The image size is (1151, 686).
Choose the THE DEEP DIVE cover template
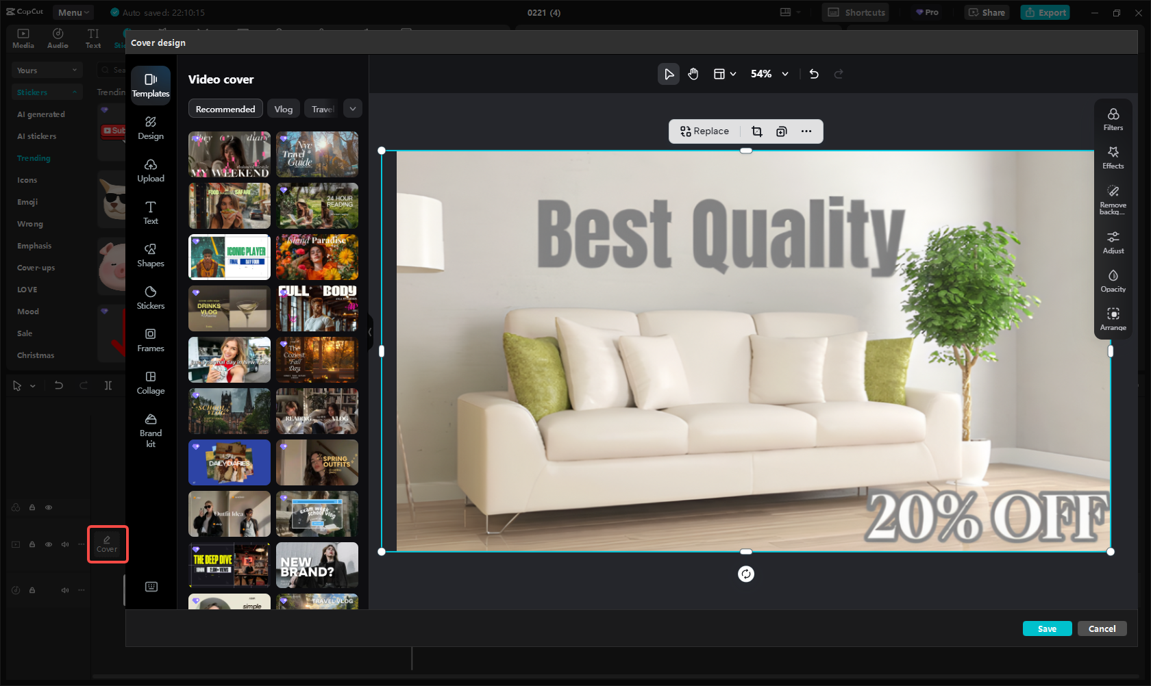[x=230, y=566]
